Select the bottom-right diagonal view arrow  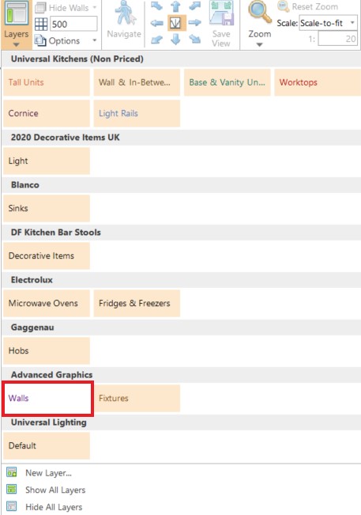[x=195, y=40]
